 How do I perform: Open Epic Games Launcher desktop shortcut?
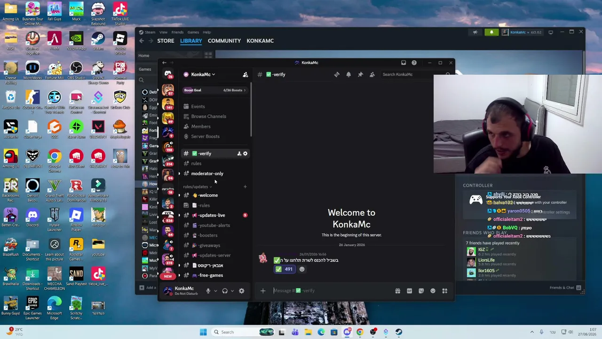(x=32, y=306)
